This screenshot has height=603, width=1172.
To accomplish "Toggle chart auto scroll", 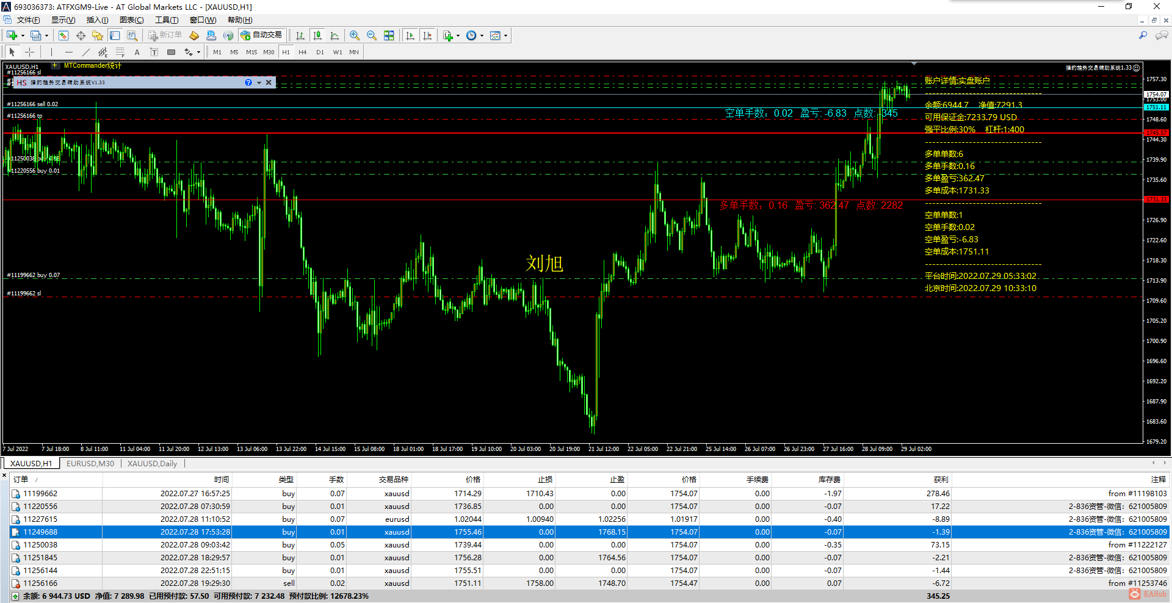I will point(410,35).
